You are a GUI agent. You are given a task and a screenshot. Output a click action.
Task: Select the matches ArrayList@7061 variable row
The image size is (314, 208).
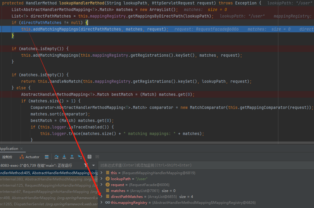click(206, 190)
